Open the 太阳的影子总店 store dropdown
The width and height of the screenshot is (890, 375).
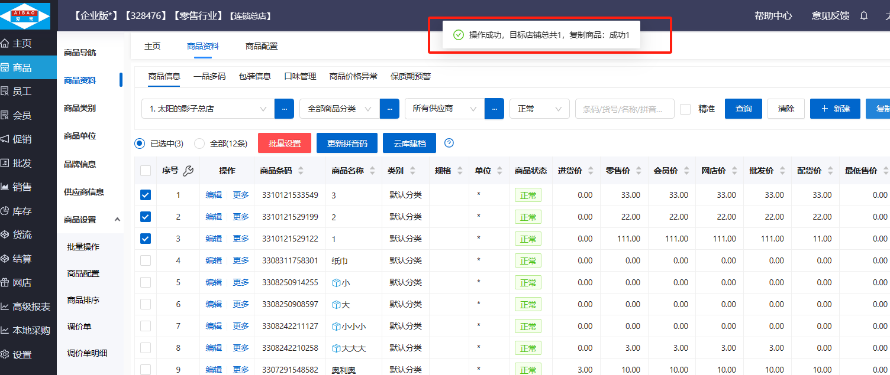[x=208, y=109]
